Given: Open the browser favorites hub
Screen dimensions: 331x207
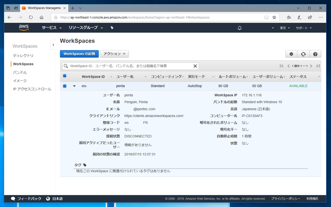Looking at the screenshot, I should (289, 17).
